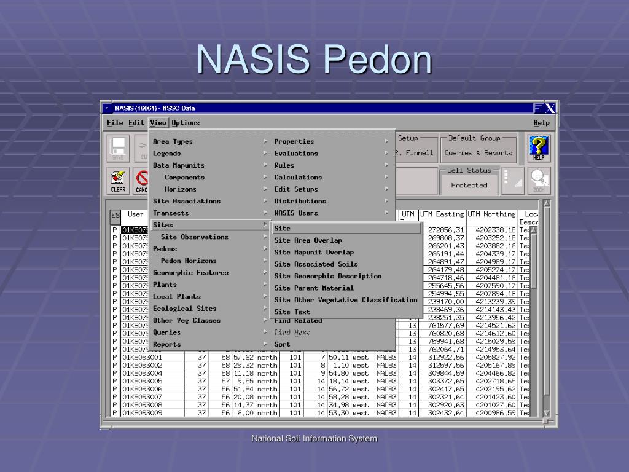Expand the Horizons submenu
Screen dimensions: 629x472
click(210, 189)
